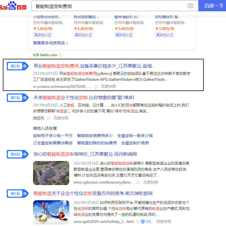The image size is (226, 226).
Task: Open camera image search icon
Action: [x=190, y=6]
